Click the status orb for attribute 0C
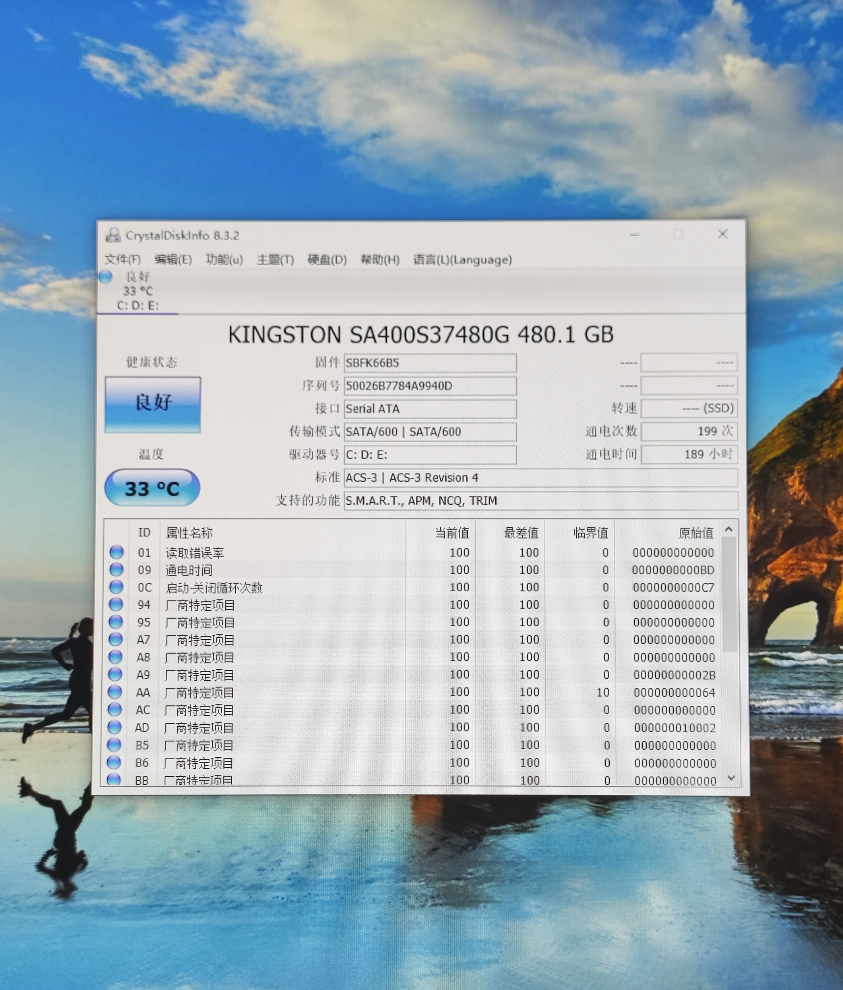The height and width of the screenshot is (990, 843). click(116, 587)
